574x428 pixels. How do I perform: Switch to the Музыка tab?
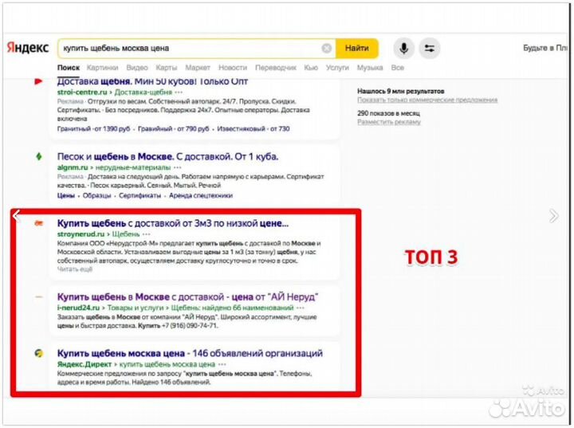(370, 68)
